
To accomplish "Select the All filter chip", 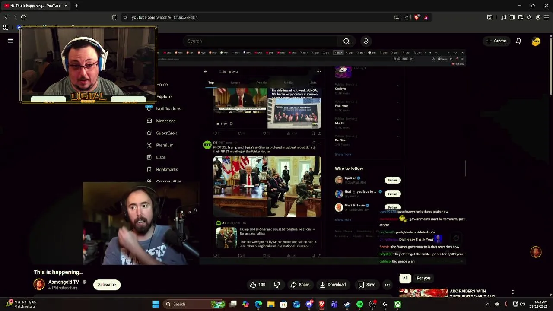I will [x=405, y=278].
